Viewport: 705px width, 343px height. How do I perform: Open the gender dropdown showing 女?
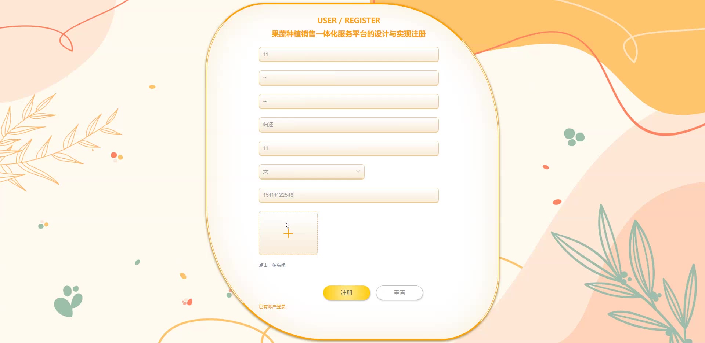[311, 171]
